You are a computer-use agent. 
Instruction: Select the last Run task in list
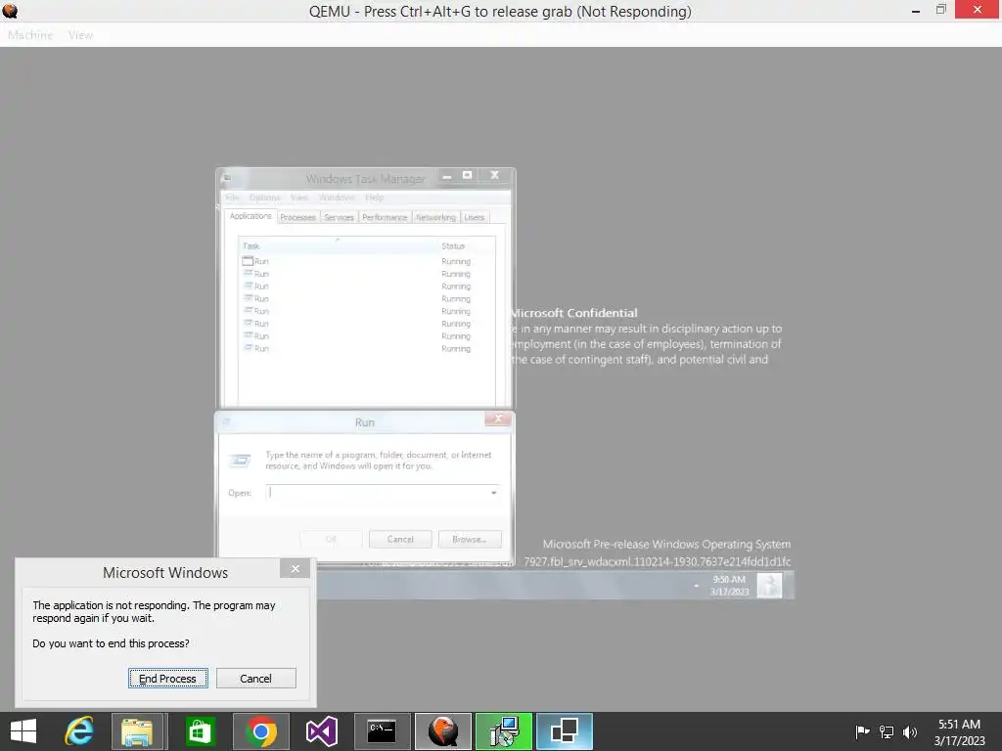point(366,349)
